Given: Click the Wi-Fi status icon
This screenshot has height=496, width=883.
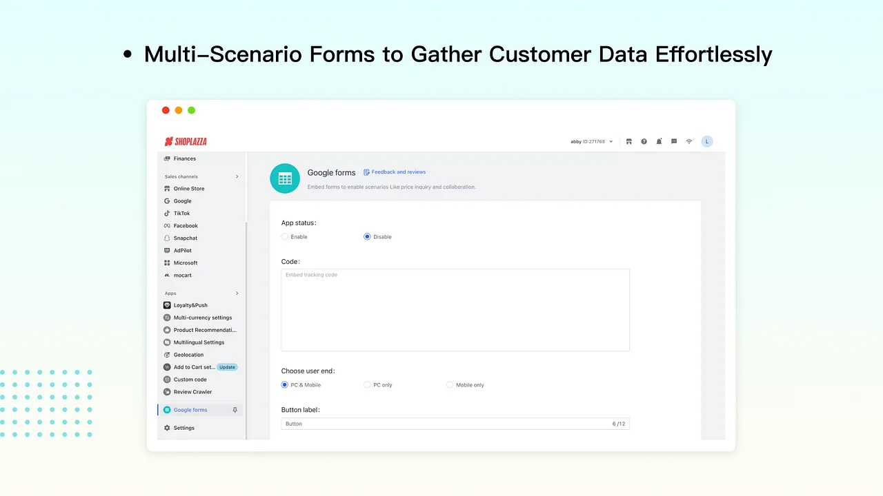Looking at the screenshot, I should click(x=688, y=141).
